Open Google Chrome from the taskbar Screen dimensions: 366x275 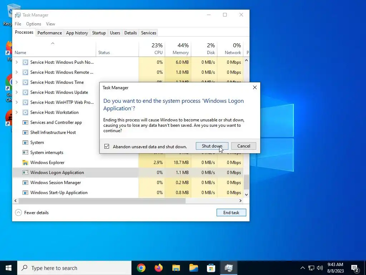tap(141, 268)
